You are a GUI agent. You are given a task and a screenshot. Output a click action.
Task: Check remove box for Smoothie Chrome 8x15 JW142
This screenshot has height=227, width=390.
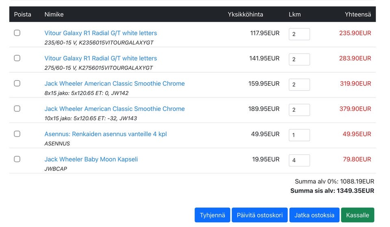[17, 83]
